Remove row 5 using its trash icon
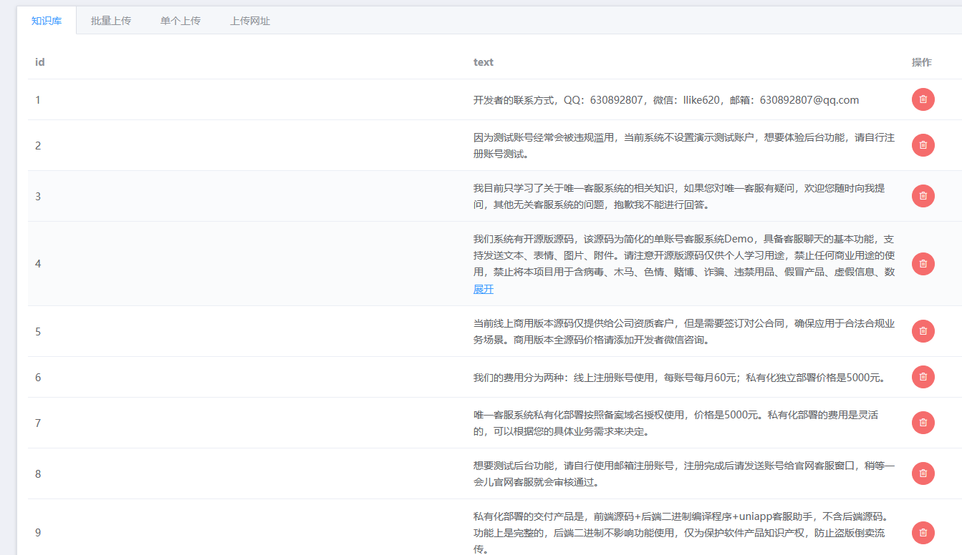Screen dimensions: 962x555 [x=923, y=331]
